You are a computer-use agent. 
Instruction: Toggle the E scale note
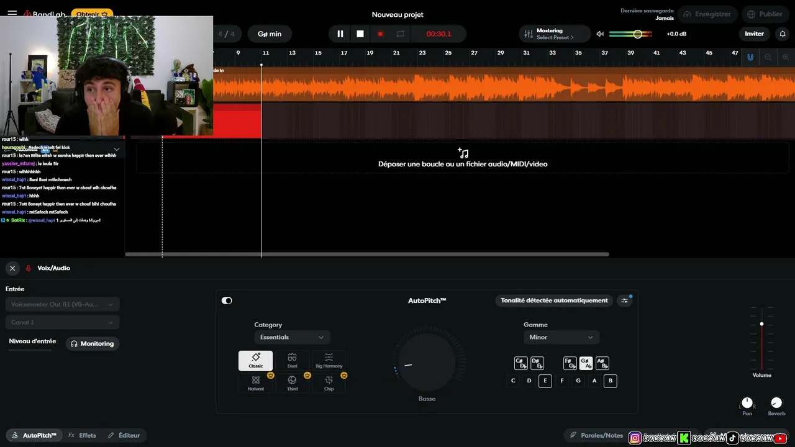point(545,381)
